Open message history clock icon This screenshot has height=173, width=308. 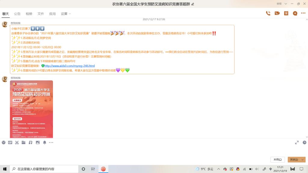click(x=304, y=142)
